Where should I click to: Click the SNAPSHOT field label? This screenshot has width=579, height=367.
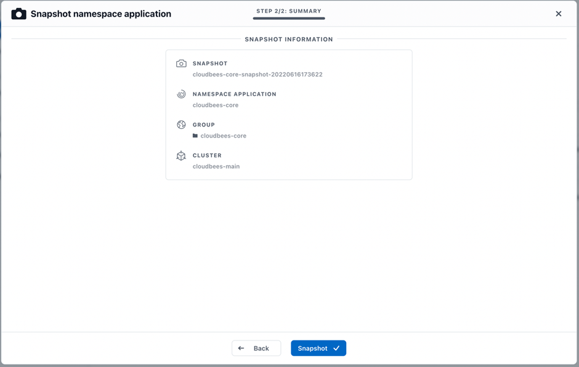[210, 64]
